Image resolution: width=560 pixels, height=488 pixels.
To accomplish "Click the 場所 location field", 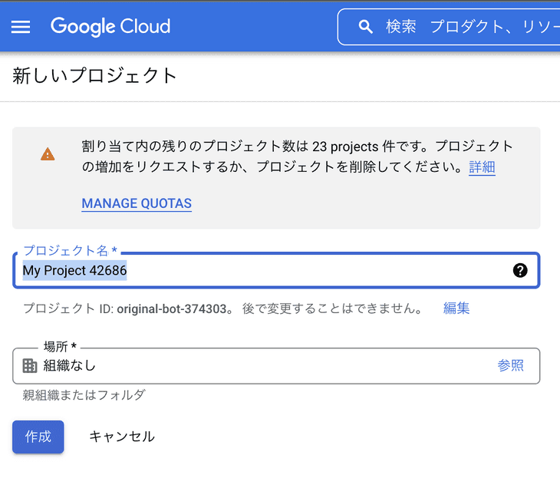I will [276, 366].
